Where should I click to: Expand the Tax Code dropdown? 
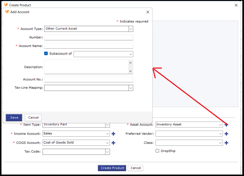[107, 152]
